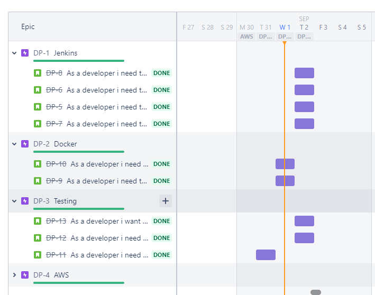Viewport: 375px width, 295px height.
Task: Click the Epic column header
Action: pos(28,27)
